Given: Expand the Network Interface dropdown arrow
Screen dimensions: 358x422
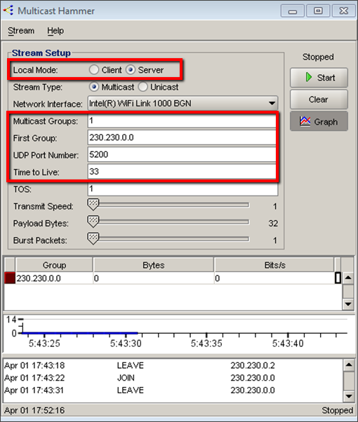Looking at the screenshot, I should pyautogui.click(x=272, y=103).
